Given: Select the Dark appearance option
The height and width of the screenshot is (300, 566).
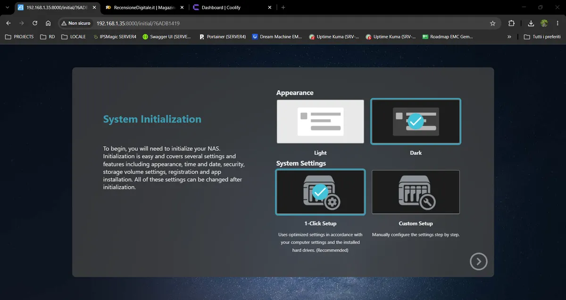Looking at the screenshot, I should 416,122.
